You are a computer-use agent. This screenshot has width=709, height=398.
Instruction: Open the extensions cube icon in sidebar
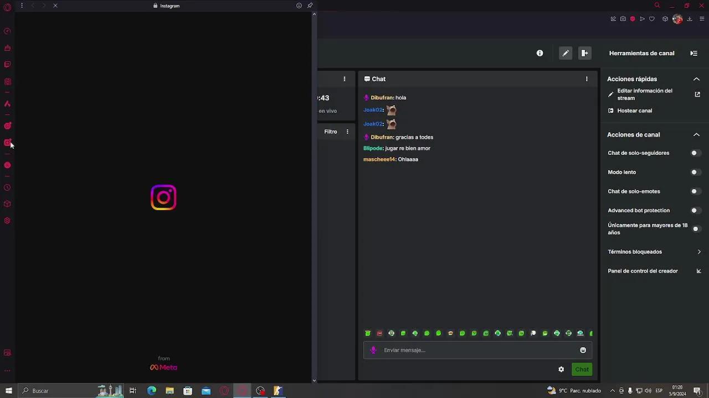click(7, 204)
